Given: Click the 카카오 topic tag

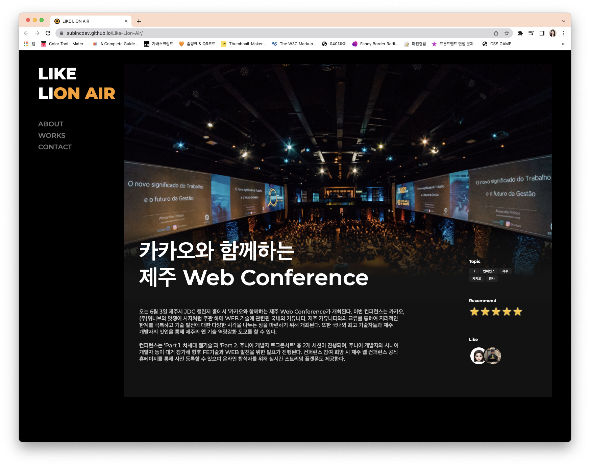Looking at the screenshot, I should tap(476, 278).
